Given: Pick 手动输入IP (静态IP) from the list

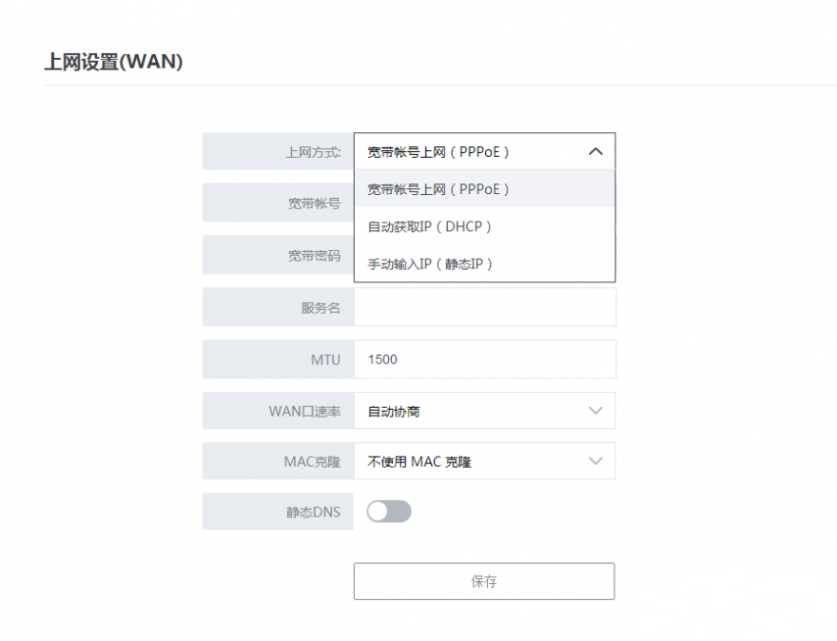Looking at the screenshot, I should click(431, 263).
